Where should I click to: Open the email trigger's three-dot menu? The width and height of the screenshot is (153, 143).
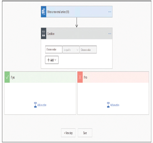click(110, 12)
